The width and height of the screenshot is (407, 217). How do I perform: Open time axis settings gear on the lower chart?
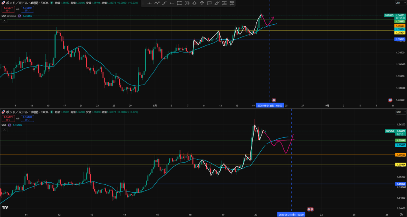401,215
